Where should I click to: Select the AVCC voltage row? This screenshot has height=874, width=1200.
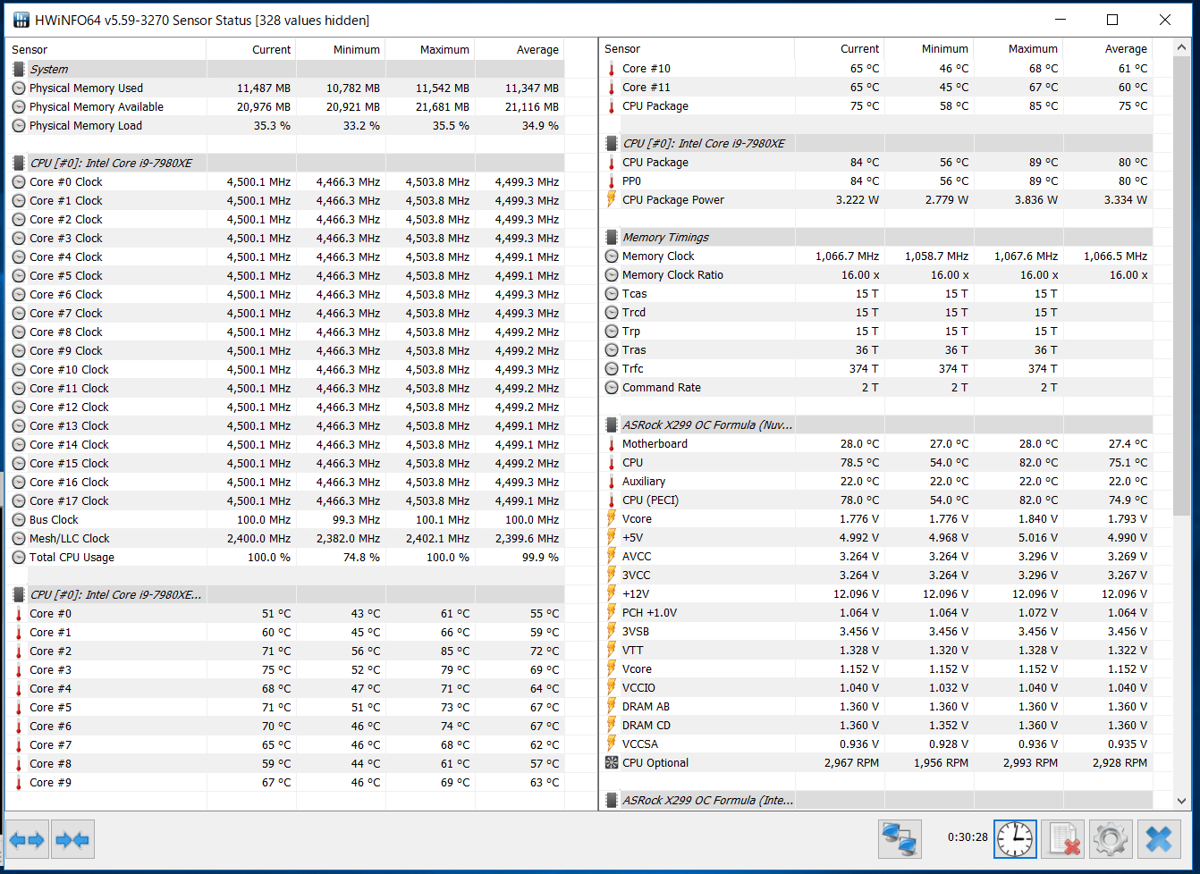pyautogui.click(x=876, y=556)
